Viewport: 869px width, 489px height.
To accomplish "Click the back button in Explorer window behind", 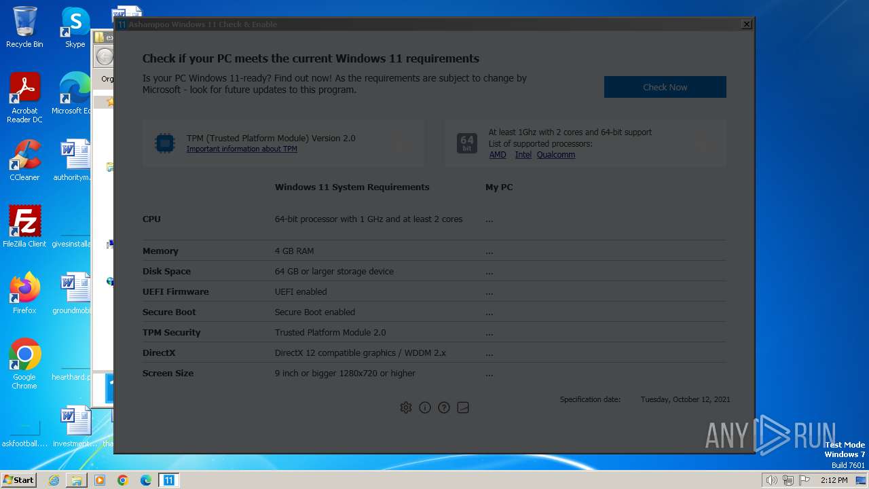I will click(x=104, y=56).
